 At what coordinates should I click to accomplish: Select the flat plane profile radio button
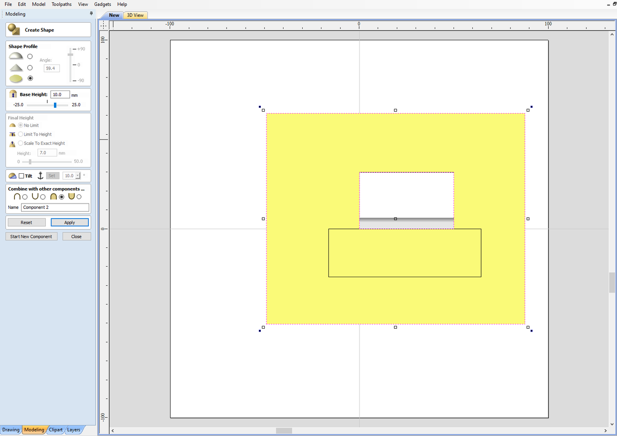pos(30,78)
